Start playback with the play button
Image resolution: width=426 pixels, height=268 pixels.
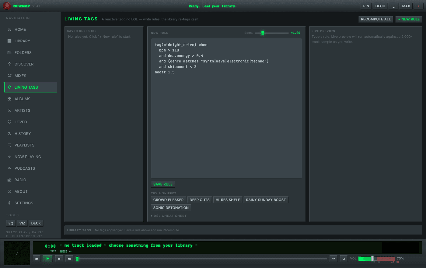coord(48,259)
